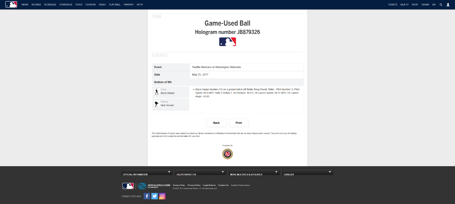Select the Tickets navigation item

point(392,5)
